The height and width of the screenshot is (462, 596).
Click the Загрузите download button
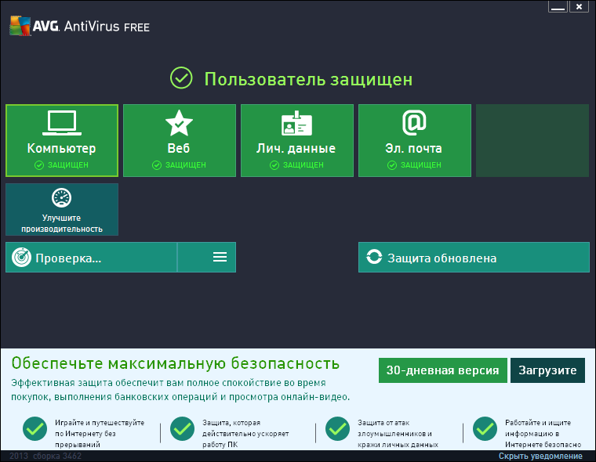click(547, 370)
